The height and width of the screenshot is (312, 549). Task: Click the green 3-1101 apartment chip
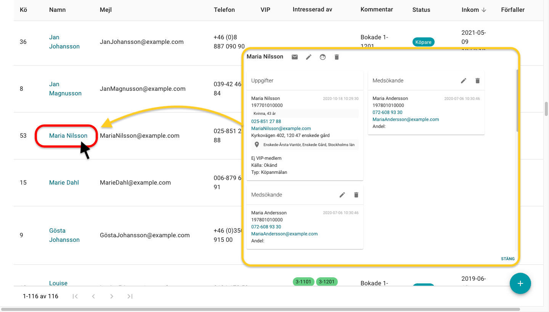tap(303, 282)
